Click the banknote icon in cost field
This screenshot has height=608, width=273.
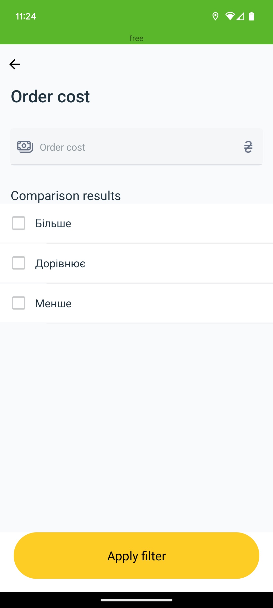pyautogui.click(x=25, y=147)
